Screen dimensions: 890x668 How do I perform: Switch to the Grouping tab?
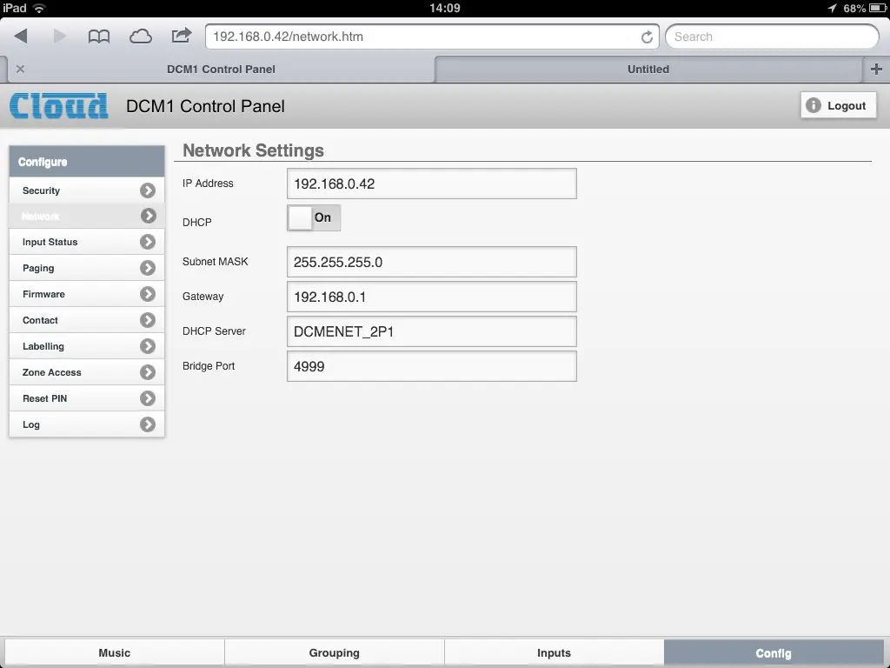(x=334, y=653)
